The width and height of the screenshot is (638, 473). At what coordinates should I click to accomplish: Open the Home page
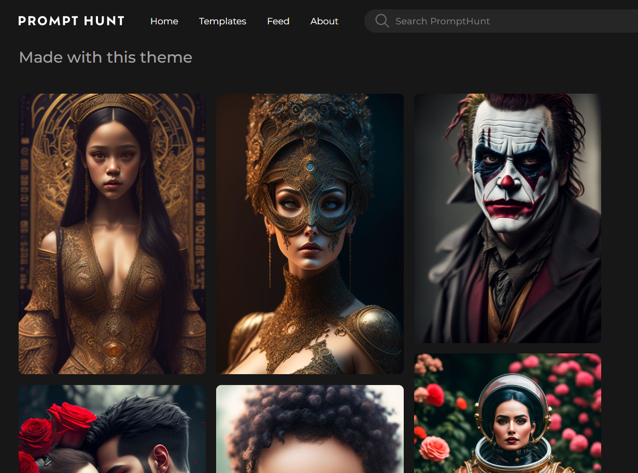pos(164,21)
